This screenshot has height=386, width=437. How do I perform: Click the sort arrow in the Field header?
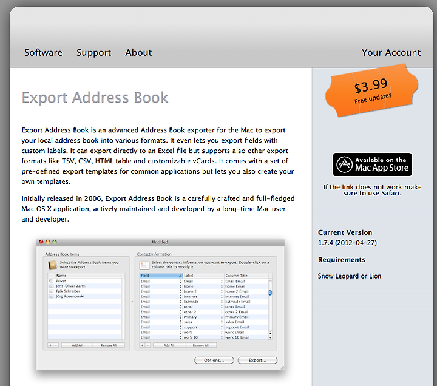pyautogui.click(x=180, y=276)
